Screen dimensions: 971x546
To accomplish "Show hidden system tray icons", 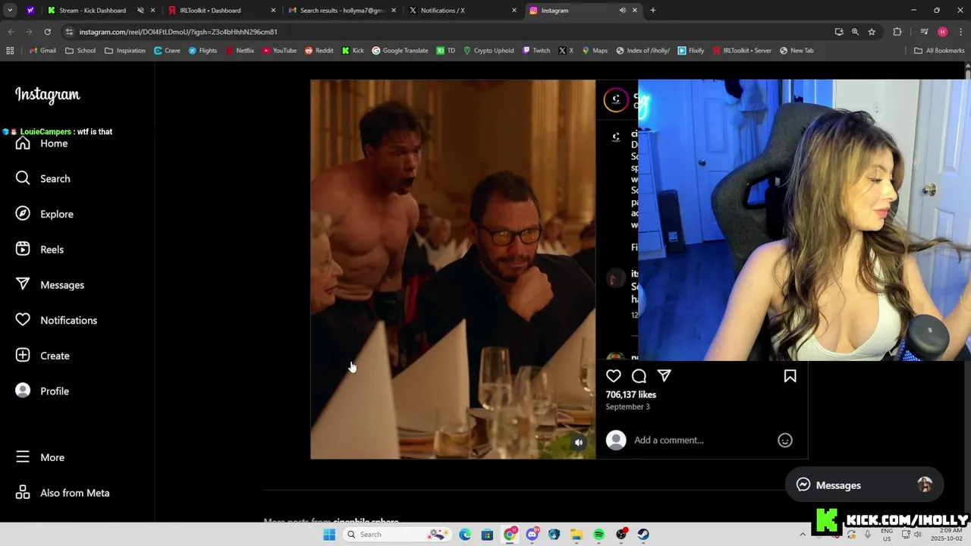I will tap(803, 535).
